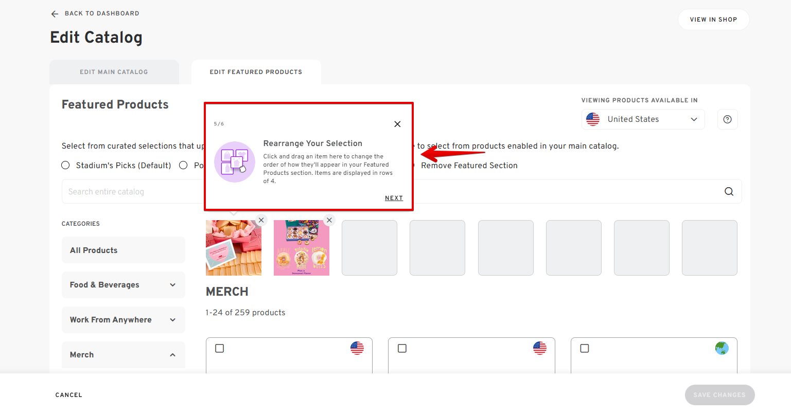
Task: Check the second product card checkbox
Action: 402,349
